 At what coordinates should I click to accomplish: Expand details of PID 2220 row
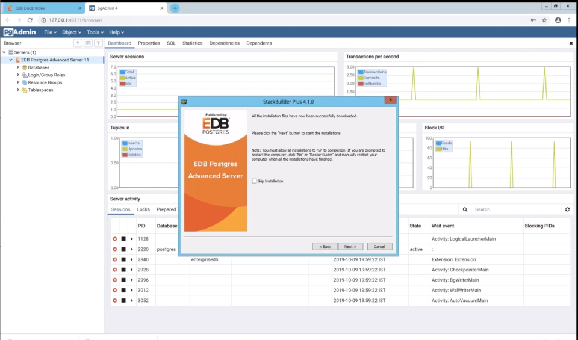click(x=132, y=249)
